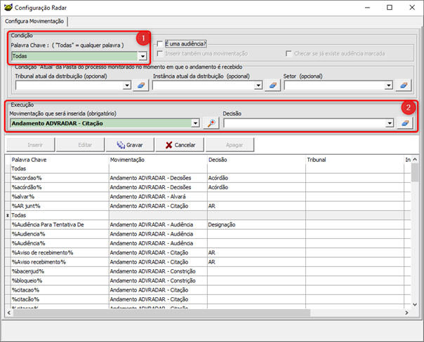Click the Gravar button
The height and width of the screenshot is (342, 424).
[x=130, y=145]
